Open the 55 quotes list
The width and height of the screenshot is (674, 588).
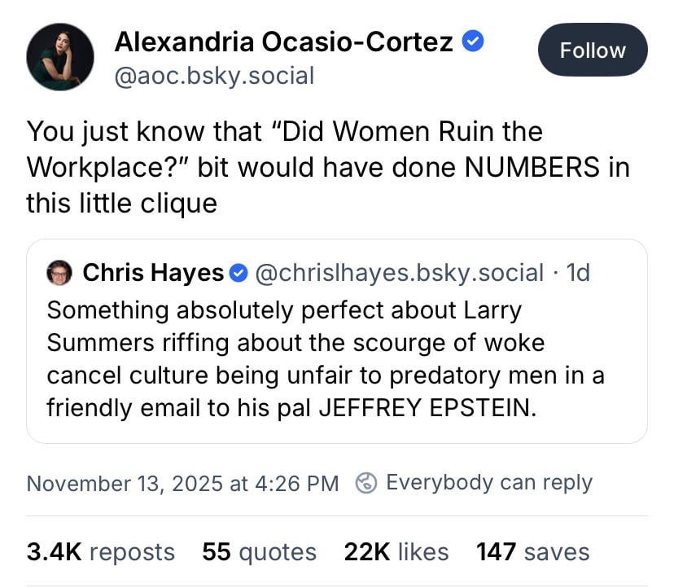point(259,552)
